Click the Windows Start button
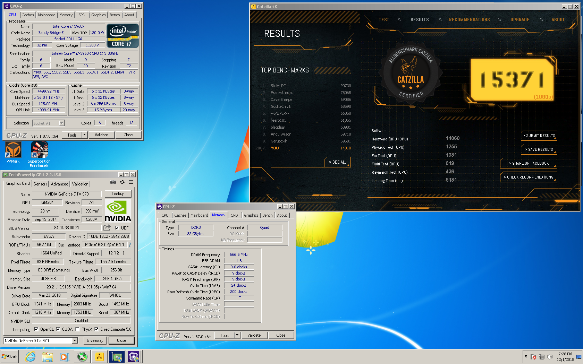Image resolution: width=583 pixels, height=364 pixels. click(x=10, y=357)
